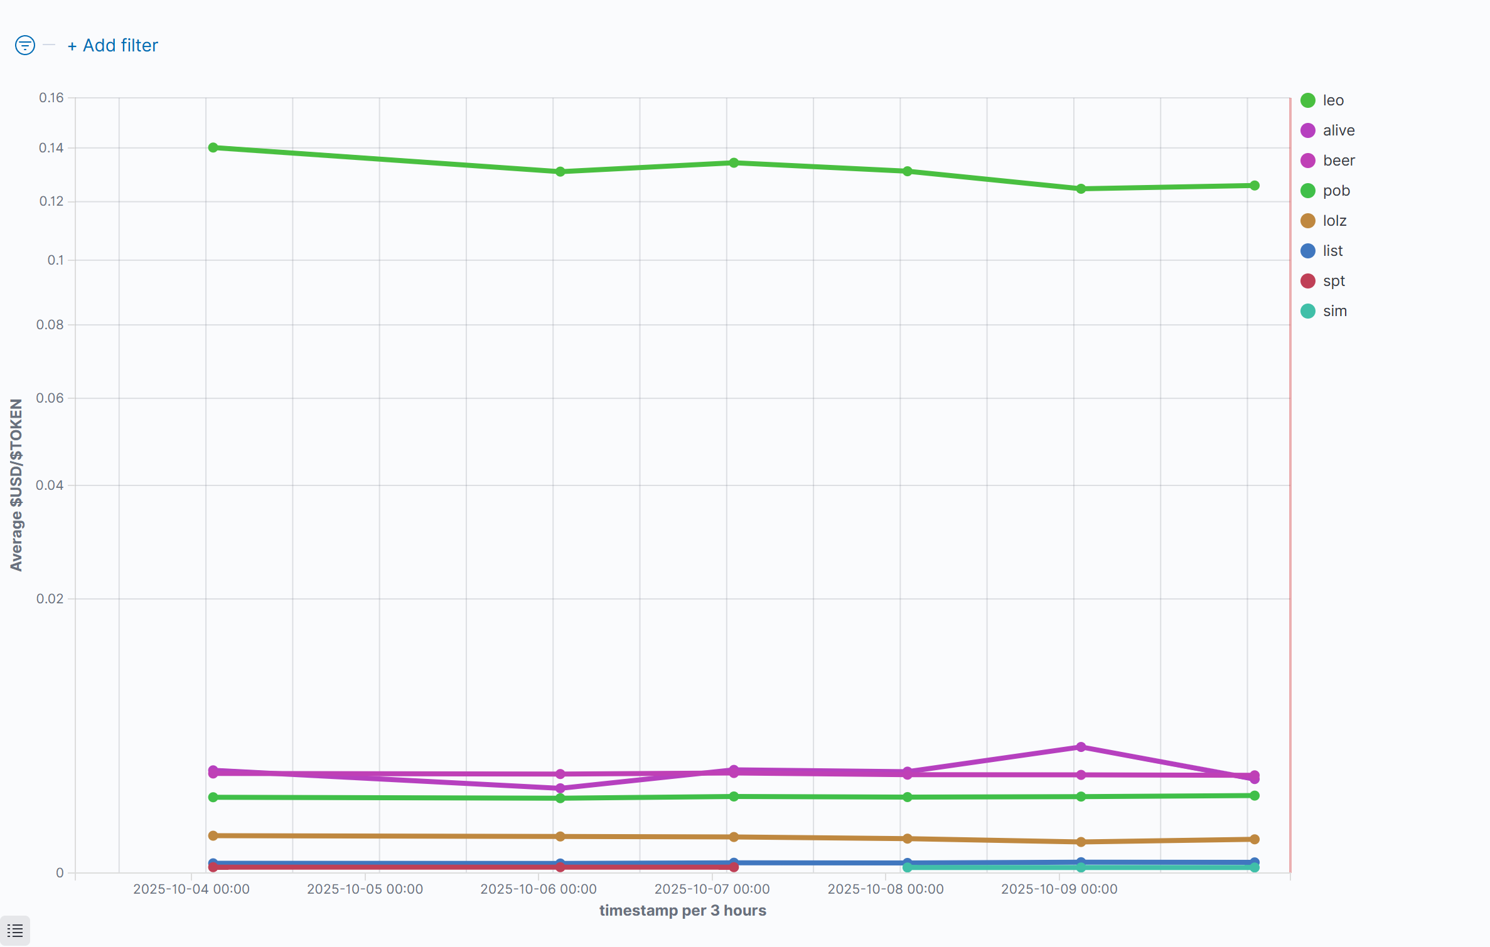Select the sim legend entry
The image size is (1490, 947).
1334,311
